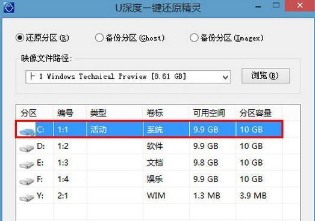Viewport: 315px width, 221px height.
Task: Click the 3.9 MB capacity cell
Action: [x=253, y=196]
